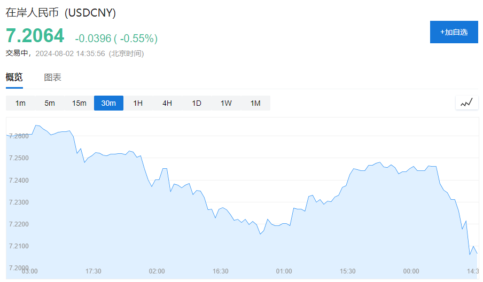This screenshot has height=282, width=483.
Task: Select the 30m timeframe button
Action: (109, 103)
